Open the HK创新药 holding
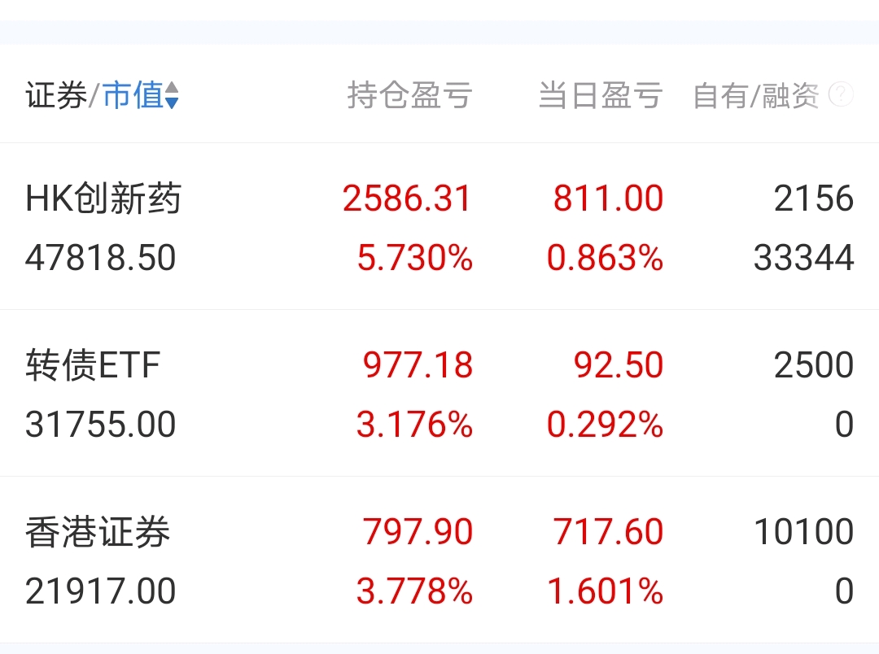The width and height of the screenshot is (879, 654). [x=439, y=226]
